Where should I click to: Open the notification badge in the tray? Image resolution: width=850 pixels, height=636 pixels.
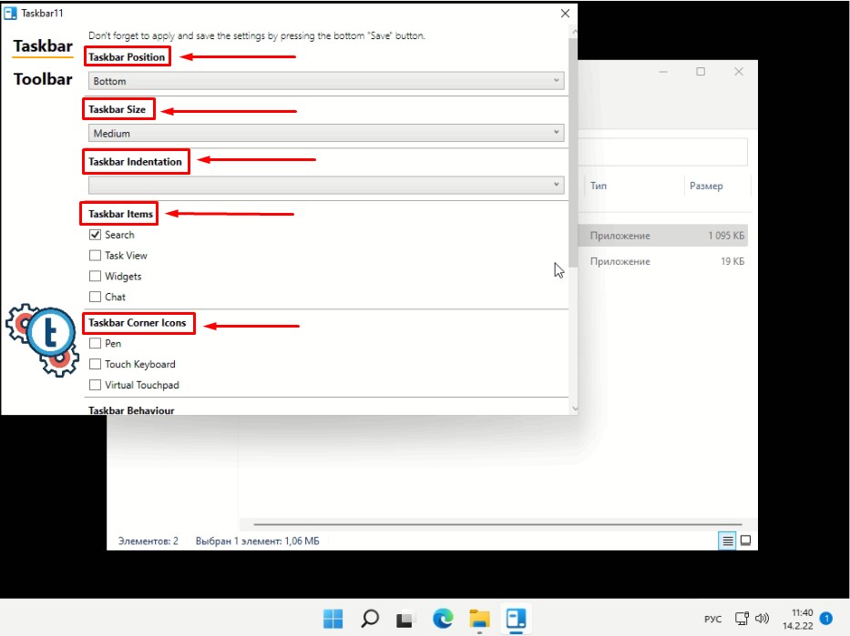826,619
